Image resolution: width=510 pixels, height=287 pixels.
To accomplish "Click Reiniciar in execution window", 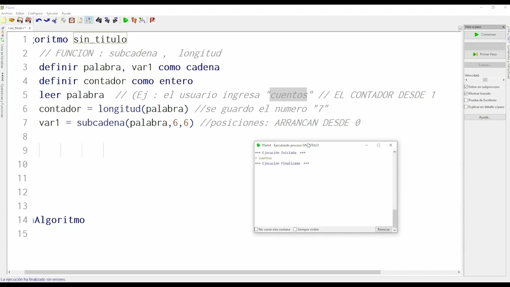I will pyautogui.click(x=384, y=230).
